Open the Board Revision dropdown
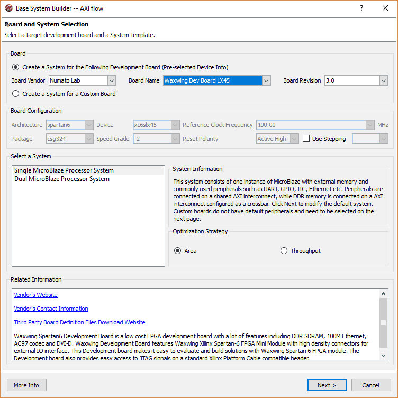398x398 pixels. [x=384, y=80]
